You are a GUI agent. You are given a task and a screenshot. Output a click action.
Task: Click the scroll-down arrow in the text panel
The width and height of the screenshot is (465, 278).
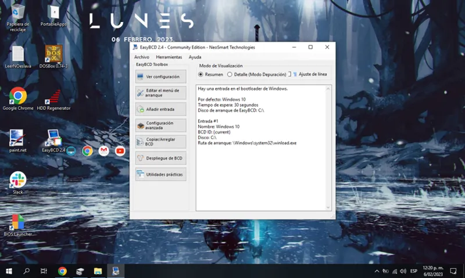coord(328,207)
